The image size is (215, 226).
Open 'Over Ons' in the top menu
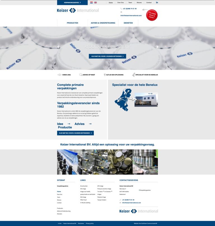[120, 3]
